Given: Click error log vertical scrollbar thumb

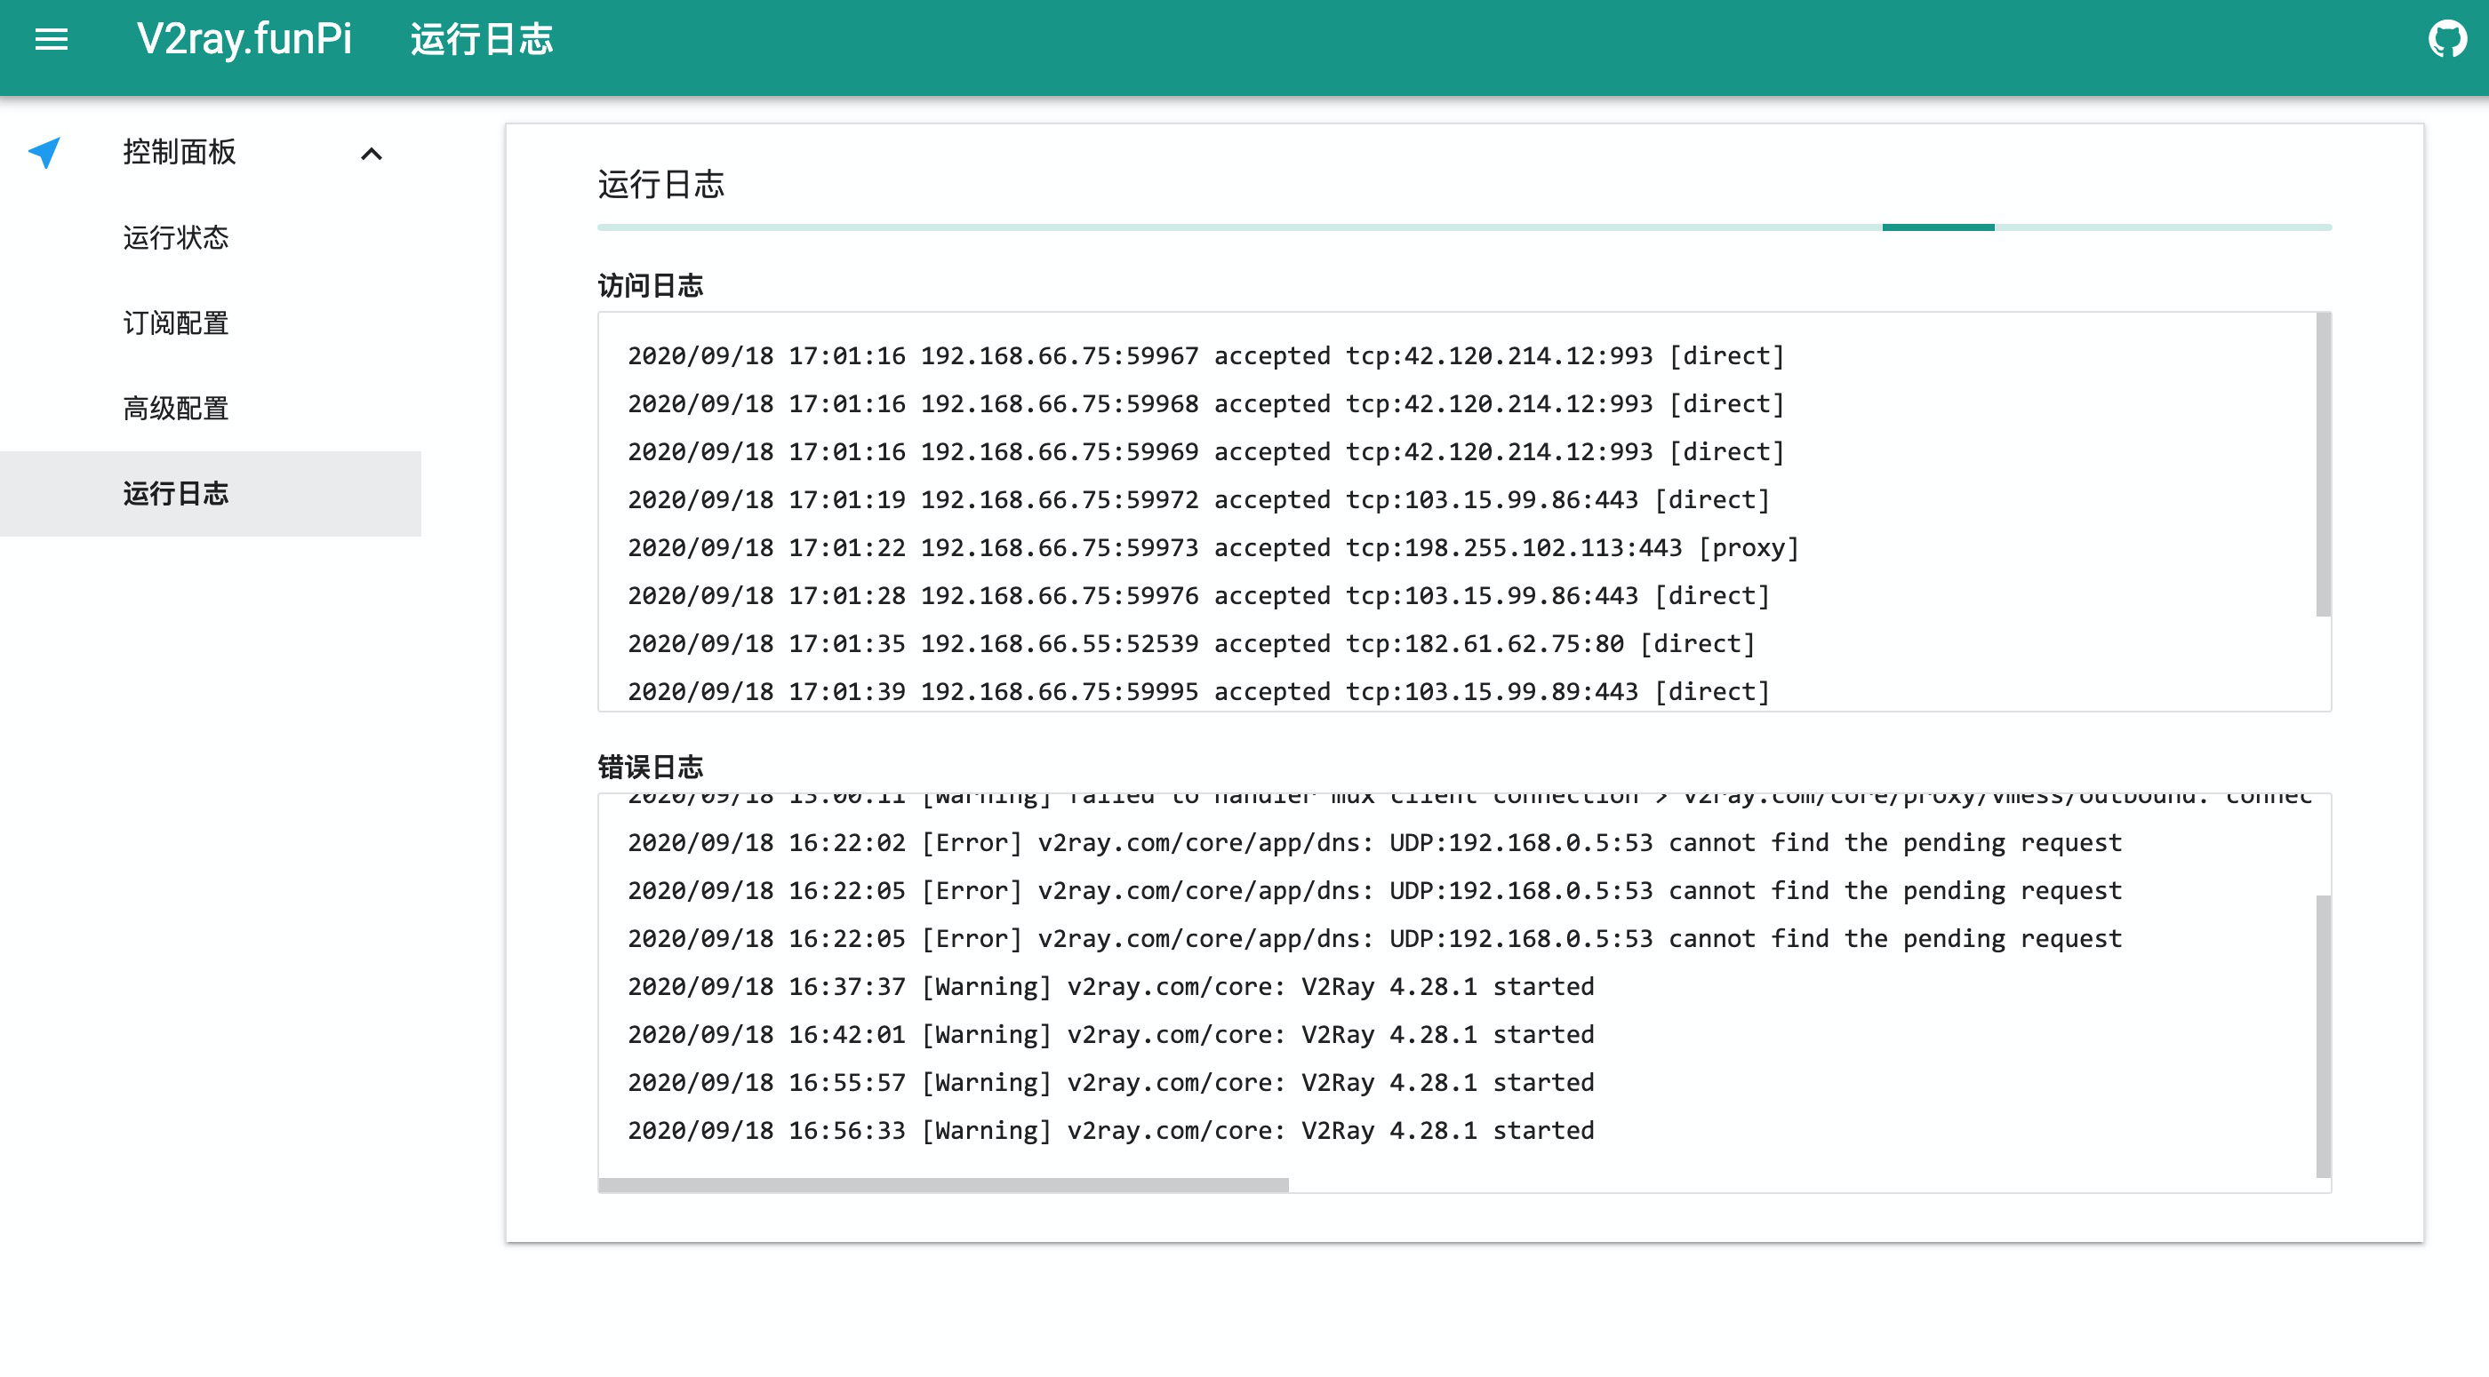Looking at the screenshot, I should tap(2323, 1035).
